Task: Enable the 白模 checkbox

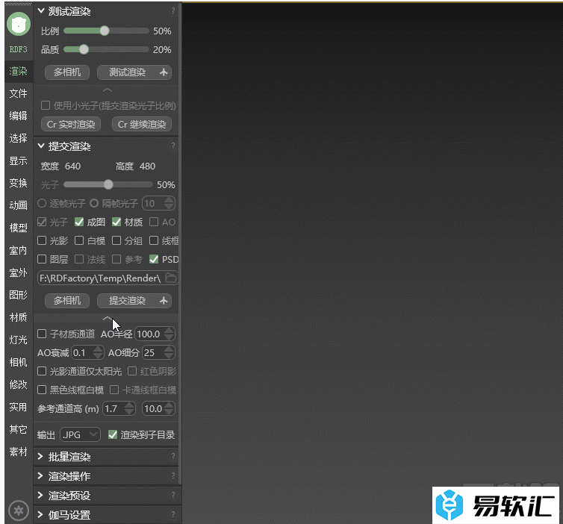Action: click(79, 240)
